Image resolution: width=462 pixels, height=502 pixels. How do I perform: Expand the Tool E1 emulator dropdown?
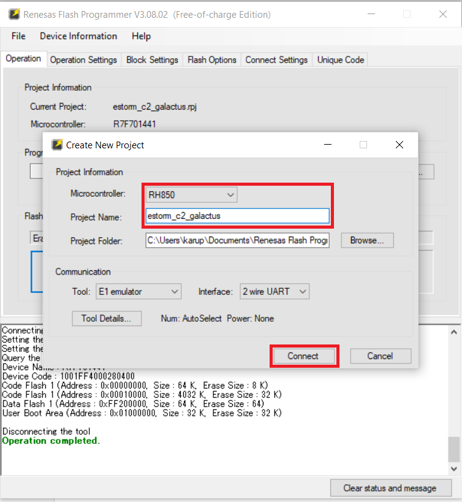(x=138, y=291)
